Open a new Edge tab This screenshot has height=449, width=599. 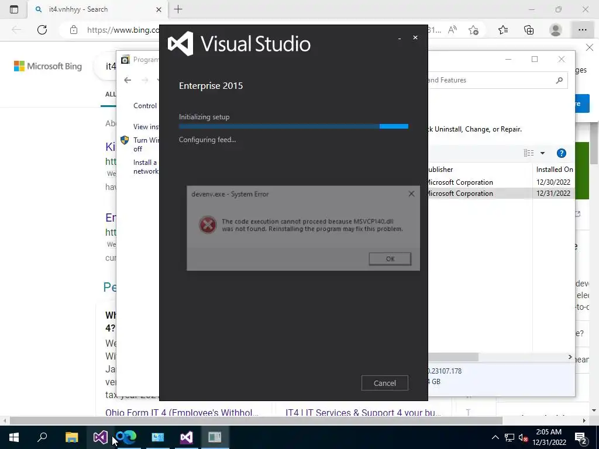pos(178,9)
